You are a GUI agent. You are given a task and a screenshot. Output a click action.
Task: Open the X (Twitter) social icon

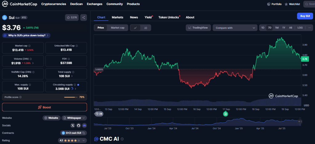[x=73, y=126]
